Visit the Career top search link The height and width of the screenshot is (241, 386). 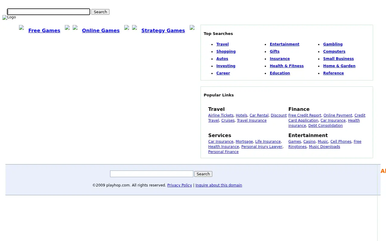pos(223,73)
